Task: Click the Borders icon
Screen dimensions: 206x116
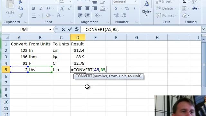Action: [x=34, y=15]
